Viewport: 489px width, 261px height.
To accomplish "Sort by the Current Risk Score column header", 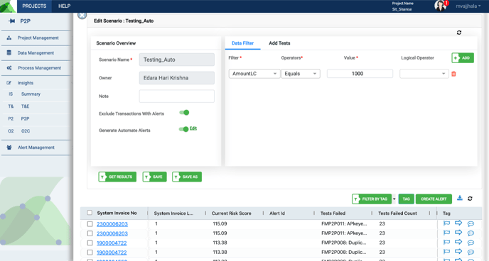I will click(x=232, y=213).
